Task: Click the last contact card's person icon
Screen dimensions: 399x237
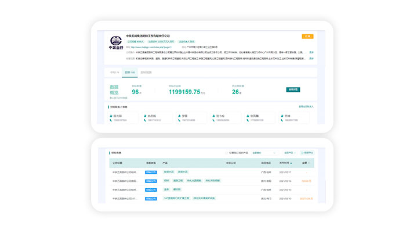Action: pos(282,116)
